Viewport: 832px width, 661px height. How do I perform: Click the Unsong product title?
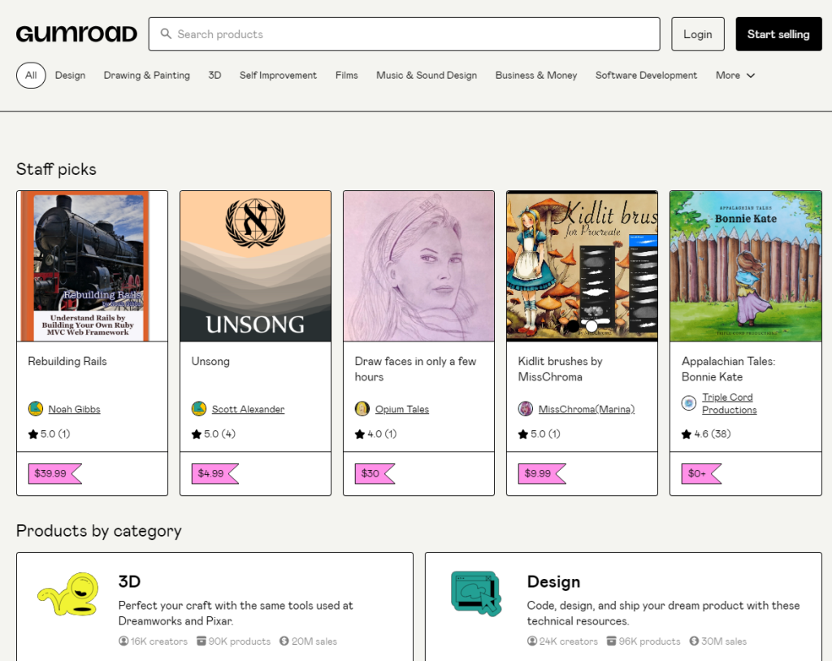210,361
